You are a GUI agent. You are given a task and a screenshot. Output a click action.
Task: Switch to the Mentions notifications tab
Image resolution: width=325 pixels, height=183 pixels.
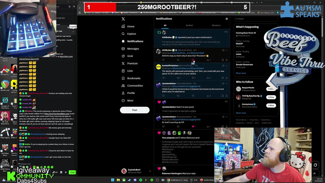pyautogui.click(x=216, y=25)
